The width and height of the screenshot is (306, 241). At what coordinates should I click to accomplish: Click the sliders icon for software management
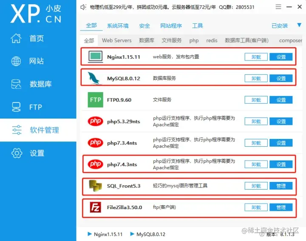click(x=17, y=130)
